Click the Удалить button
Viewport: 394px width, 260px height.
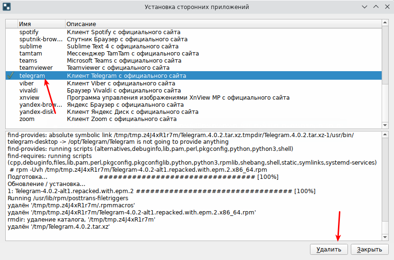pyautogui.click(x=328, y=250)
